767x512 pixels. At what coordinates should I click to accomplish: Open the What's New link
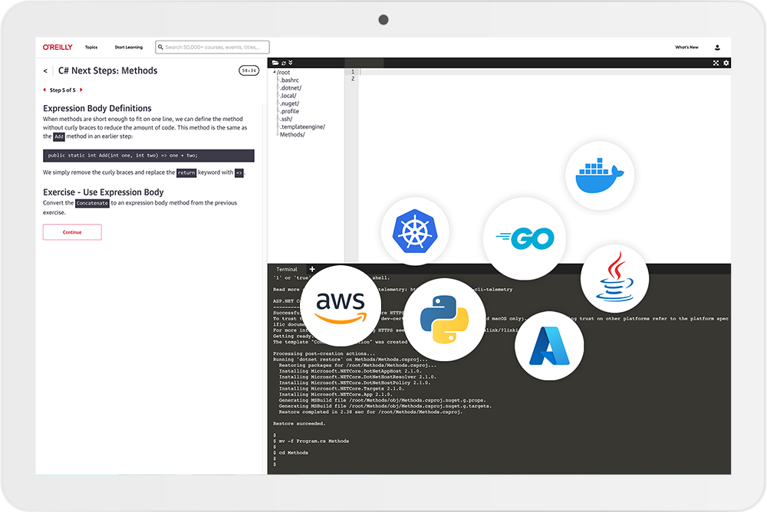pyautogui.click(x=686, y=48)
